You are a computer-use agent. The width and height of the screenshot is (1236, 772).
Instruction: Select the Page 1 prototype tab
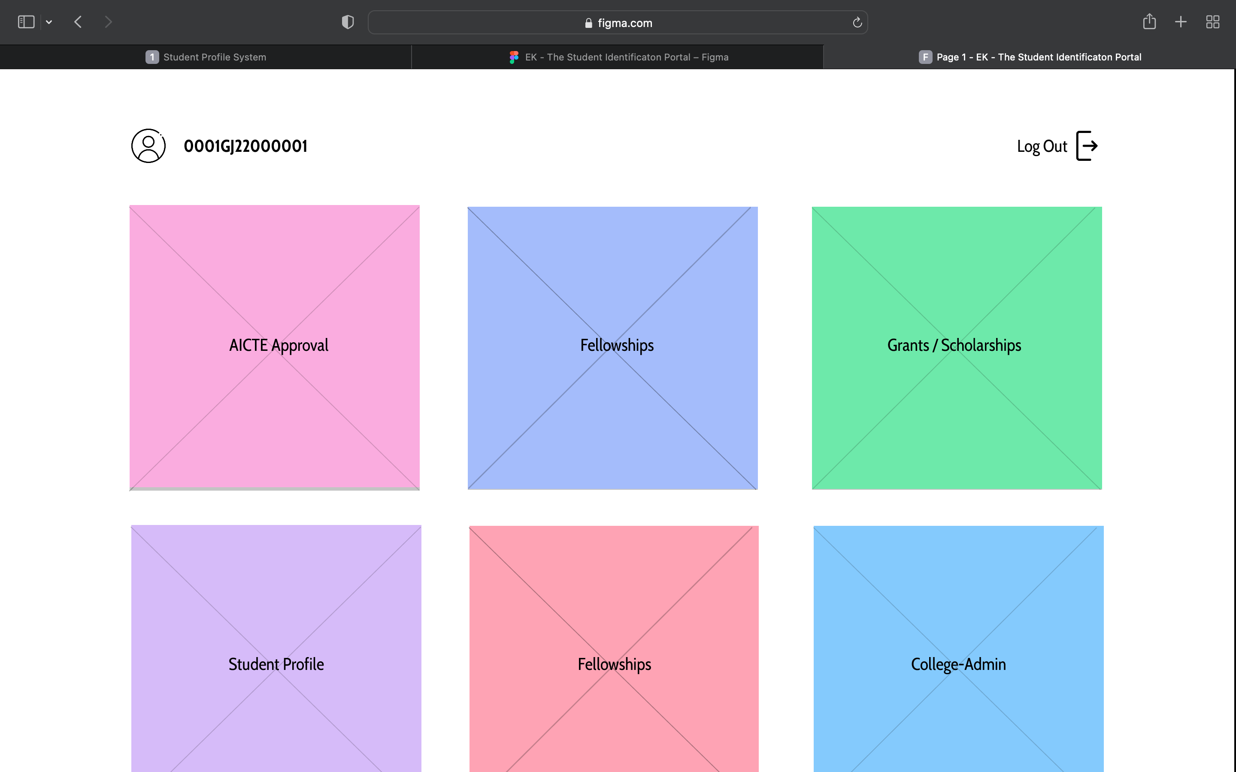pos(1029,57)
